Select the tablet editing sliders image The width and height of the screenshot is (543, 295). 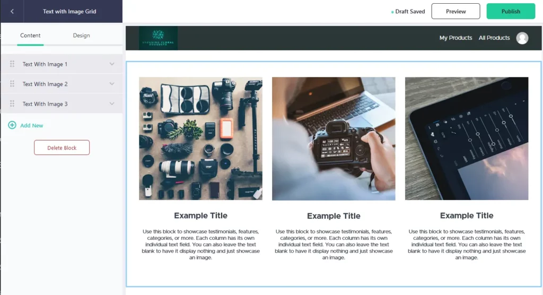click(467, 138)
